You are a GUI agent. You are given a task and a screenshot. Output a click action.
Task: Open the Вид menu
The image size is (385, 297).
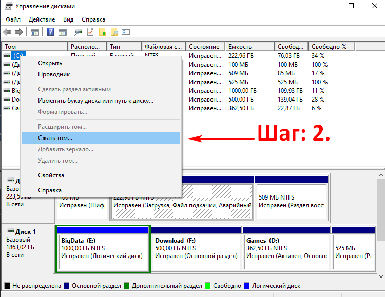(x=68, y=19)
